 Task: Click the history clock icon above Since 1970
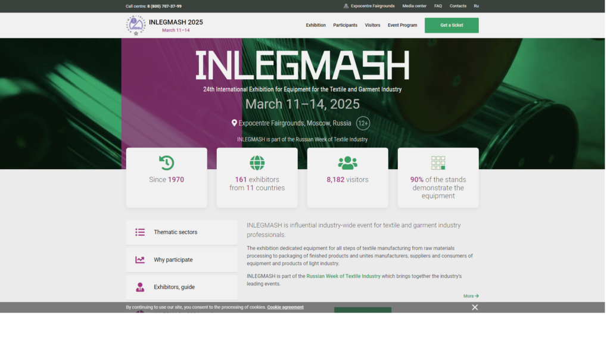coord(167,163)
